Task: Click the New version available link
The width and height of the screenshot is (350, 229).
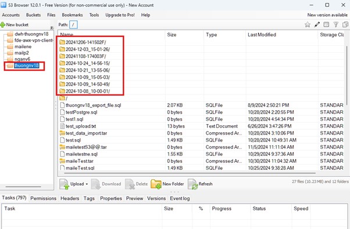Action: click(327, 15)
